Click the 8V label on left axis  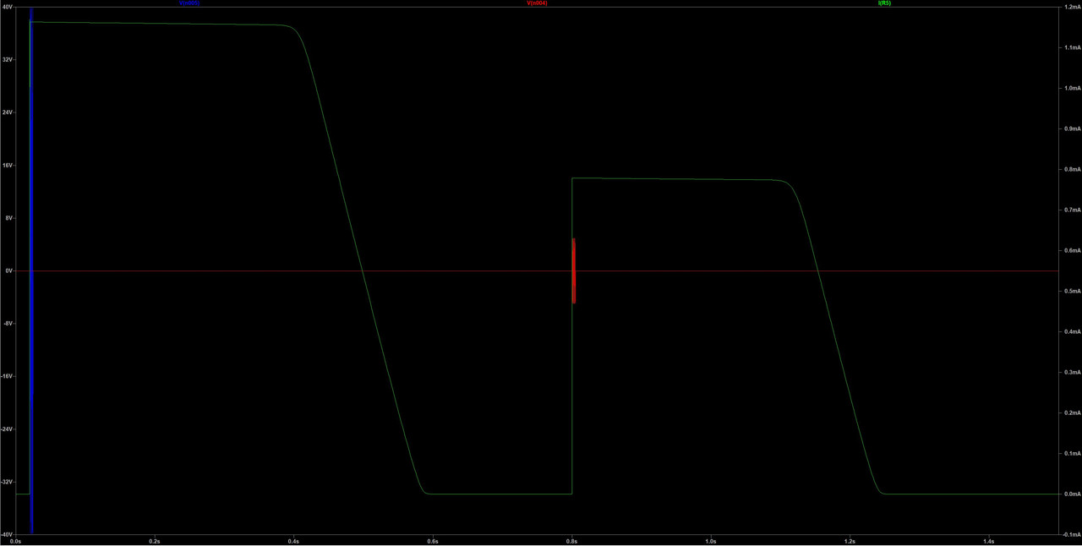click(x=9, y=218)
